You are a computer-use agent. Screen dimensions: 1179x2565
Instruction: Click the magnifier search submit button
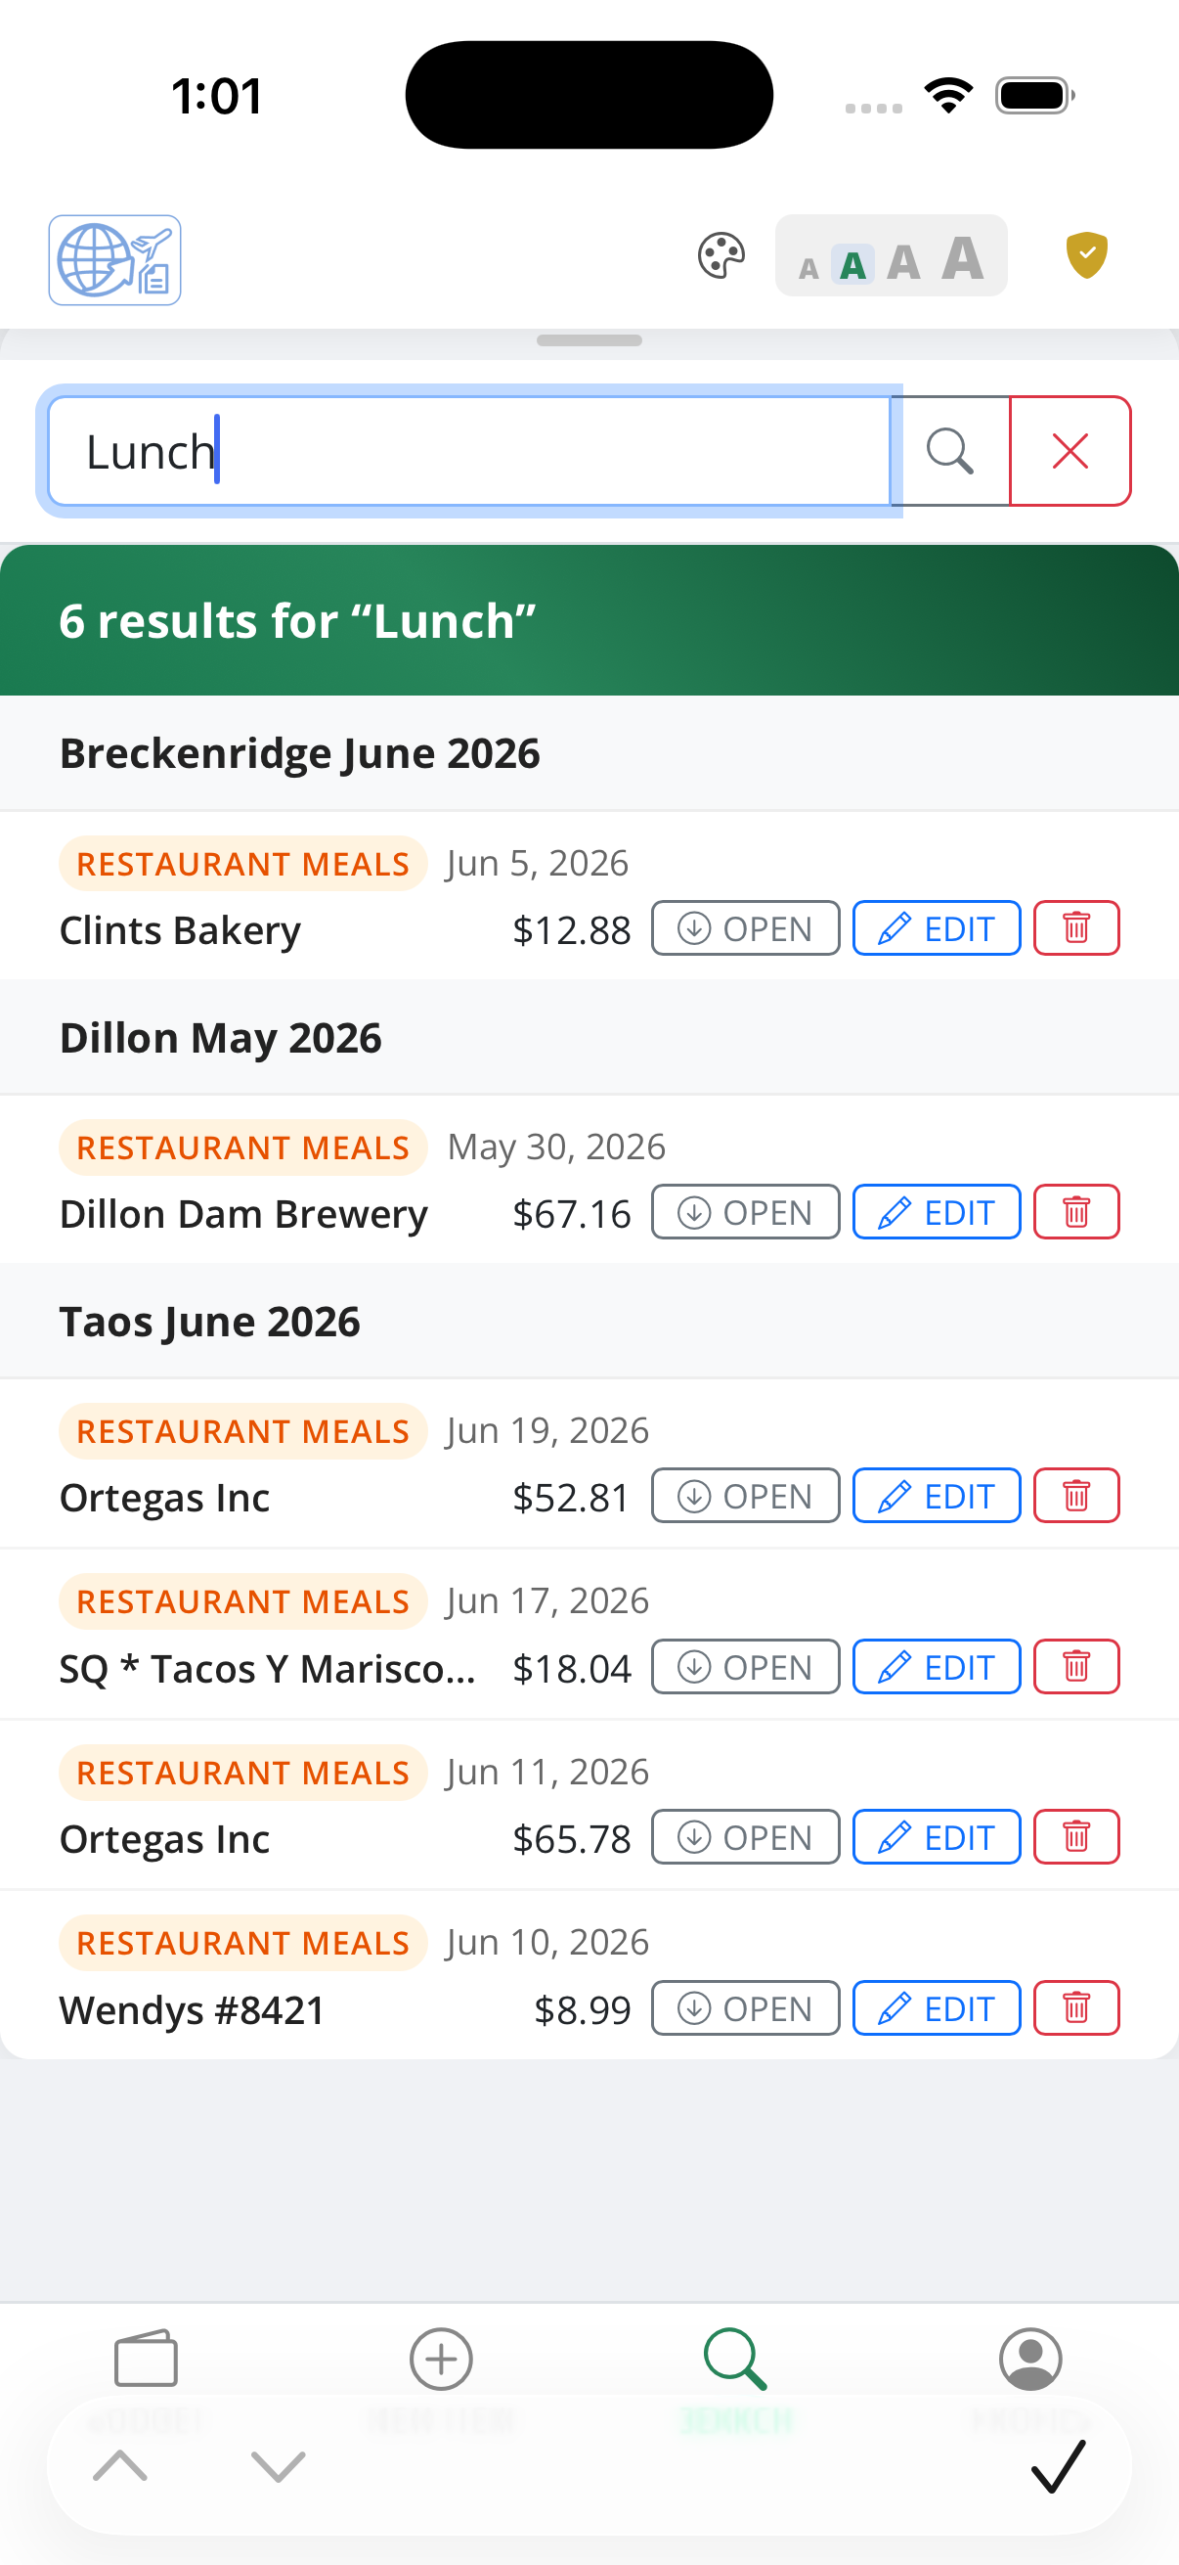(950, 451)
